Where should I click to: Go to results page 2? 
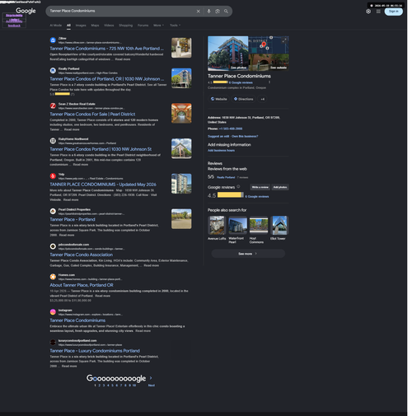tap(100, 386)
